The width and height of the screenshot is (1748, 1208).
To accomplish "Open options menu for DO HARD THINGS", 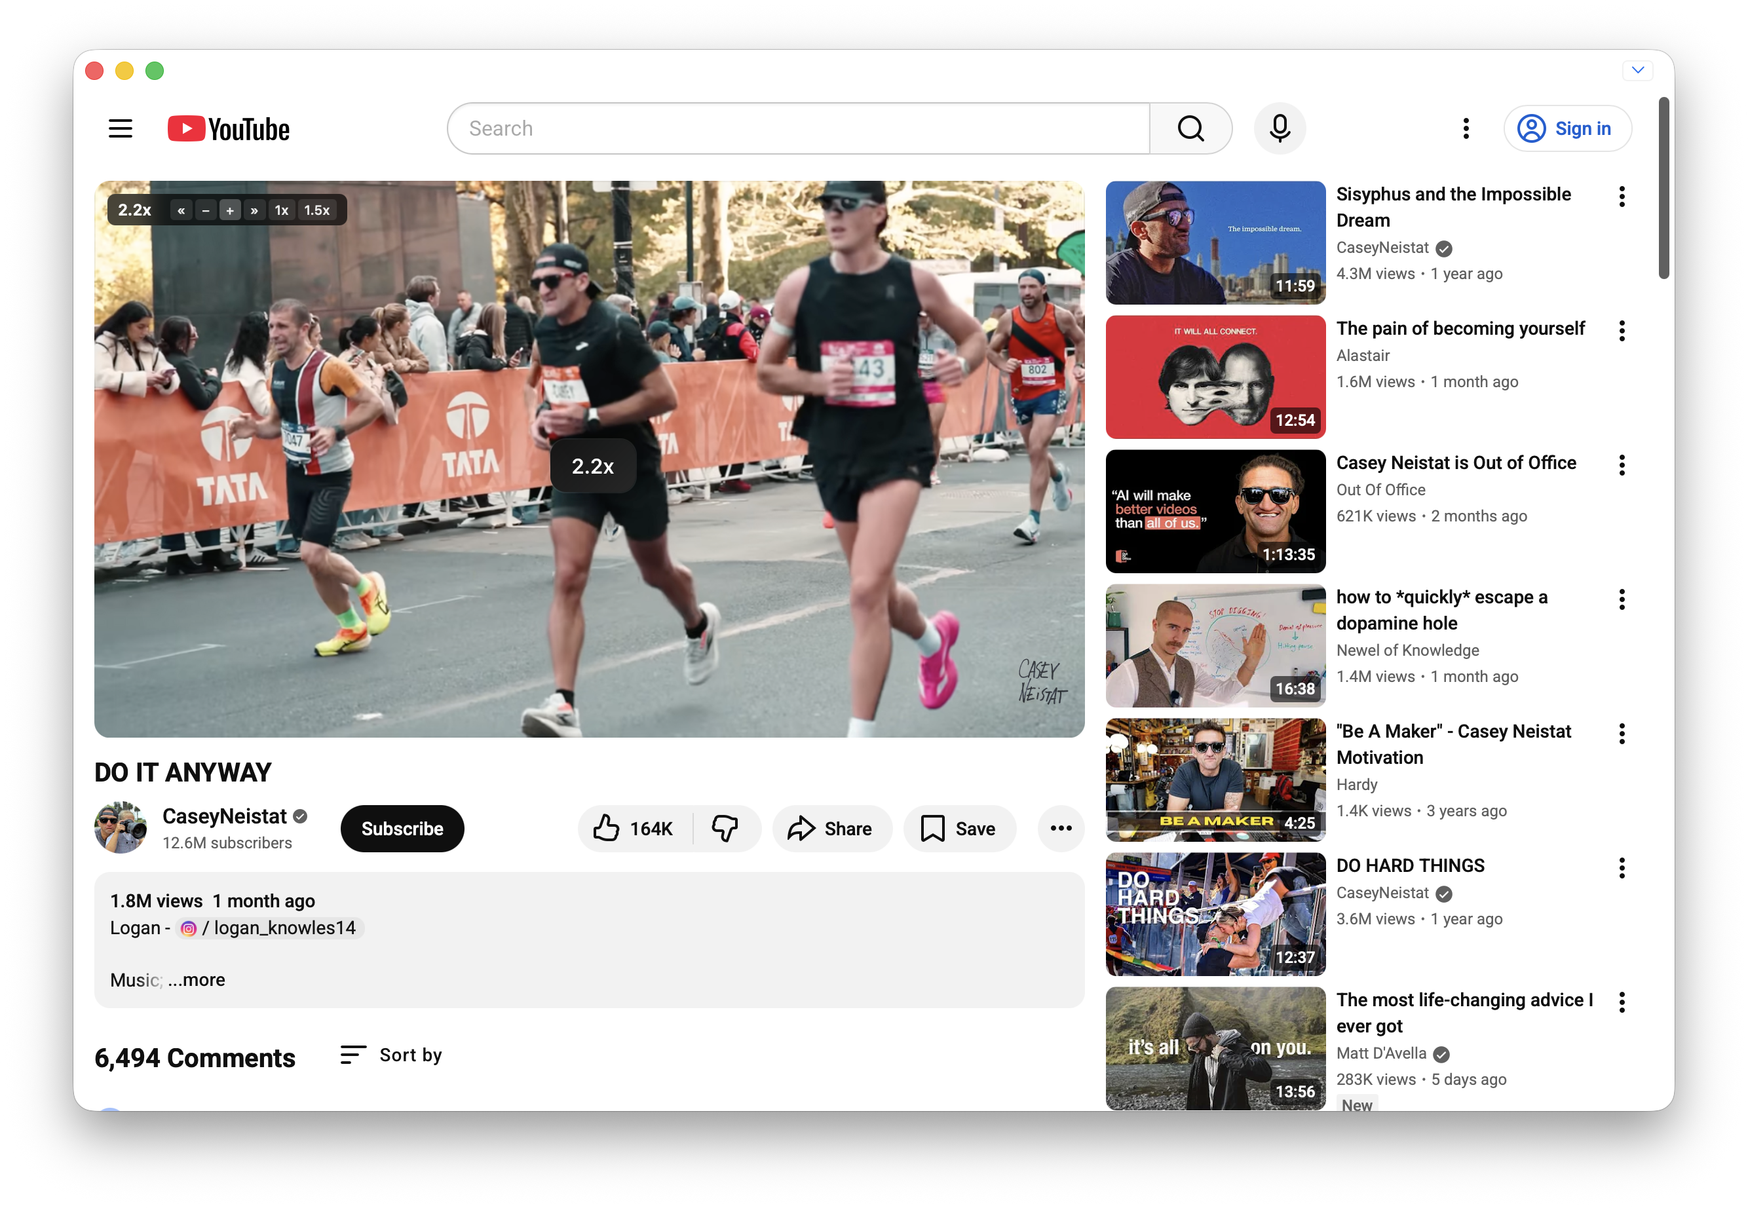I will click(1622, 868).
